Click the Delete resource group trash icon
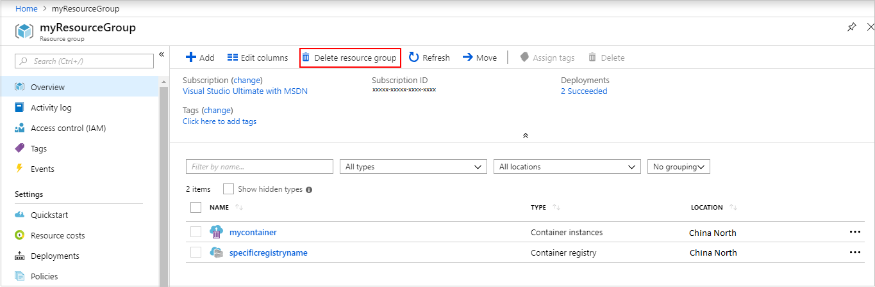875x287 pixels. tap(306, 58)
